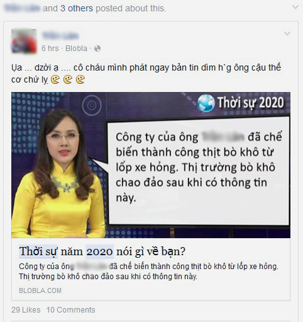Expand the post options chevron menu

click(287, 33)
